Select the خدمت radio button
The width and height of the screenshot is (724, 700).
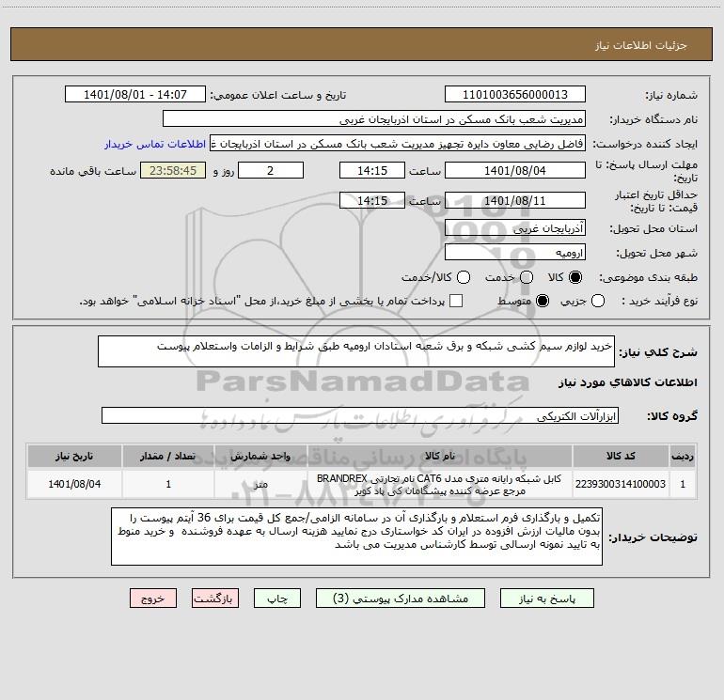[527, 277]
